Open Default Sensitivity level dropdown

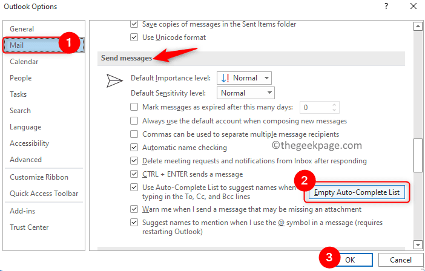tap(246, 93)
